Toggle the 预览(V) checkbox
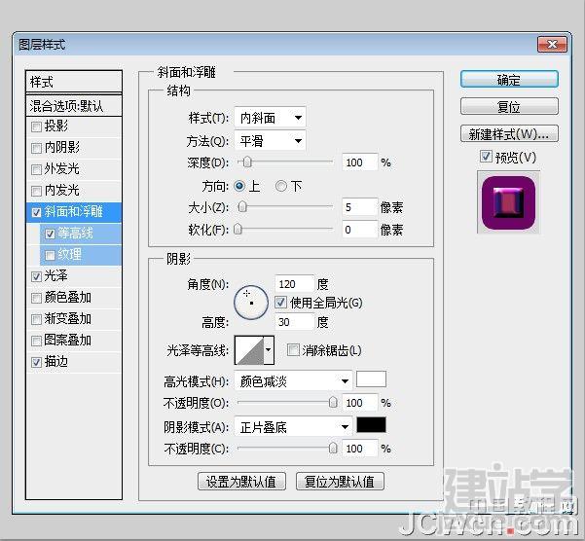585x541 pixels. click(486, 157)
